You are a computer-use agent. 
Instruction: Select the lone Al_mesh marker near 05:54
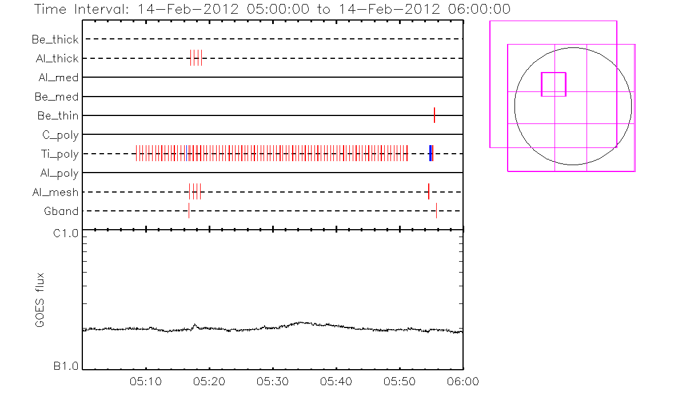pyautogui.click(x=429, y=192)
